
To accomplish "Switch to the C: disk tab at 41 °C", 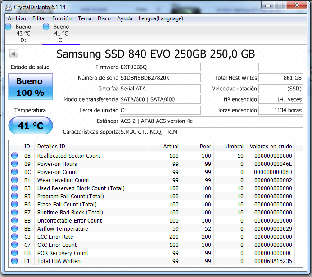I will 61,33.
